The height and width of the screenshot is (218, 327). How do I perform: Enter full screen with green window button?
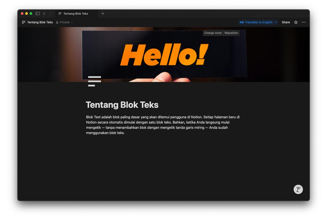click(31, 14)
